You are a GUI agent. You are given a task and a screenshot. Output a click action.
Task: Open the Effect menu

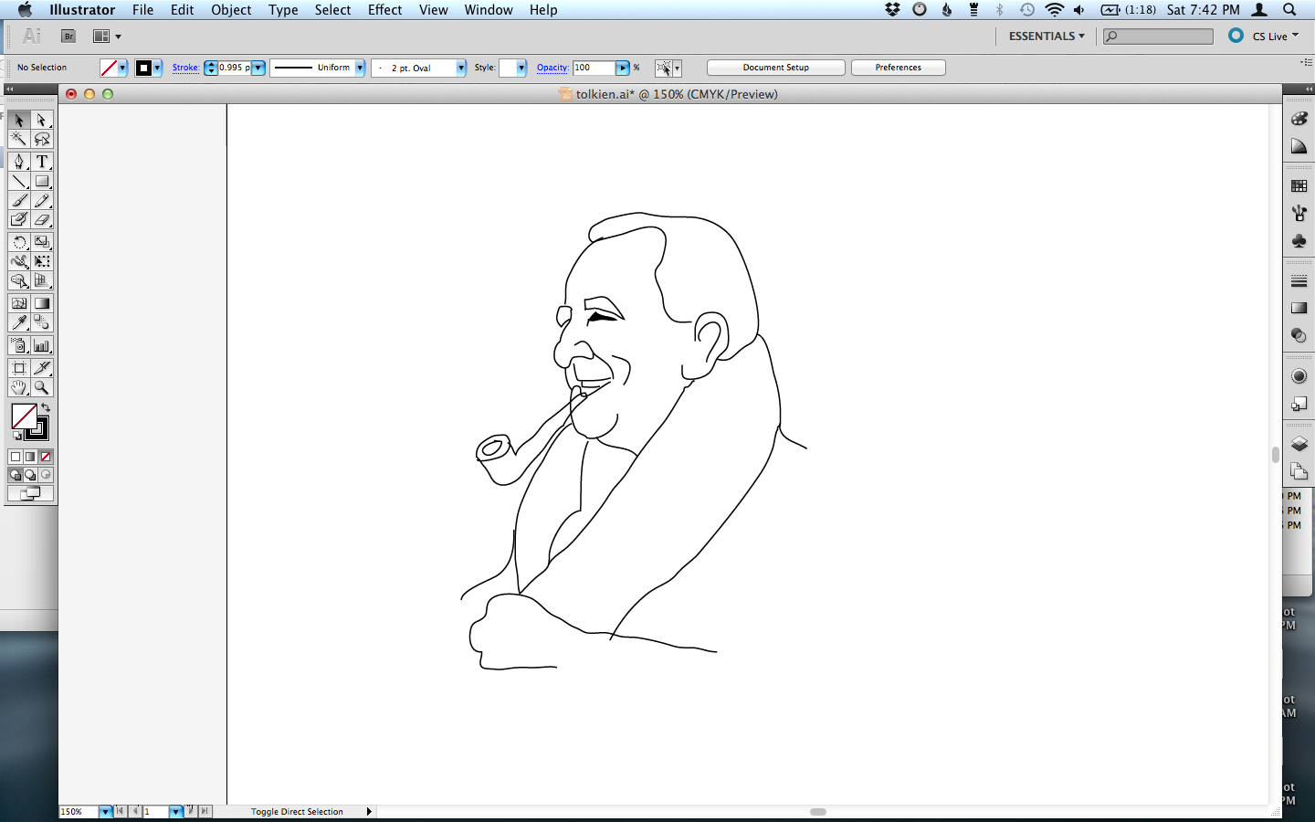pyautogui.click(x=384, y=10)
